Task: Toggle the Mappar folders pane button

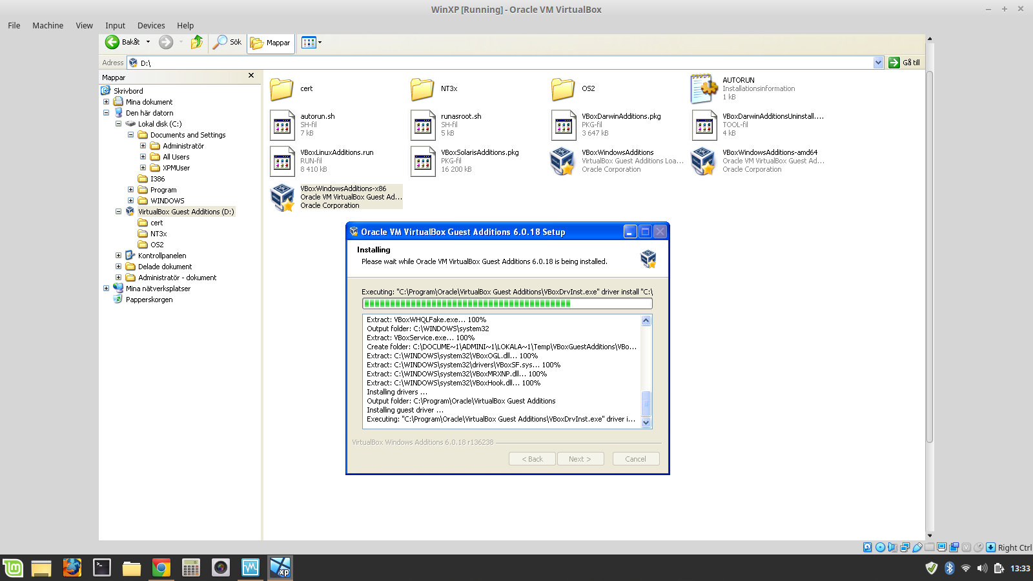Action: (271, 43)
